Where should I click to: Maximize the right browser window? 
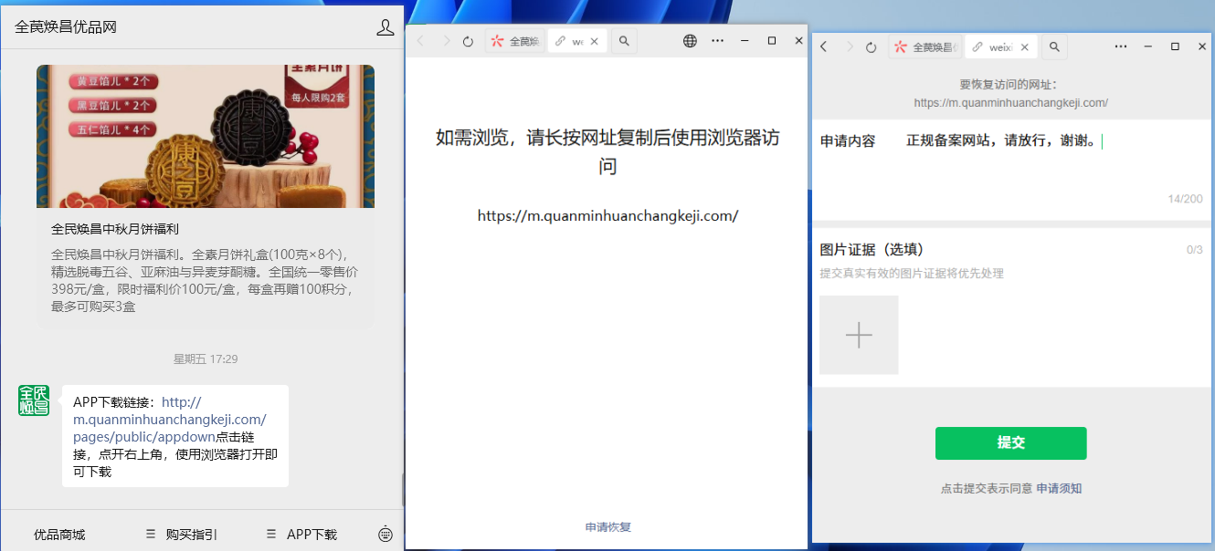pos(1176,47)
